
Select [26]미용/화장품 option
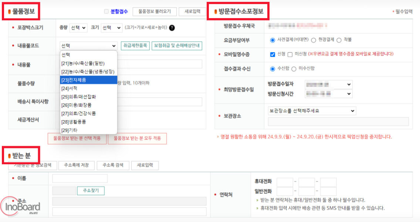(x=88, y=105)
